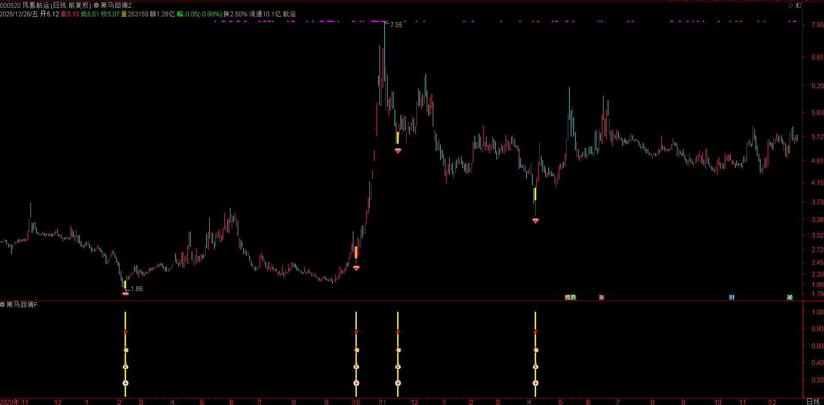
Task: Click the red diamond signal below 1.86 low
Action: [126, 294]
